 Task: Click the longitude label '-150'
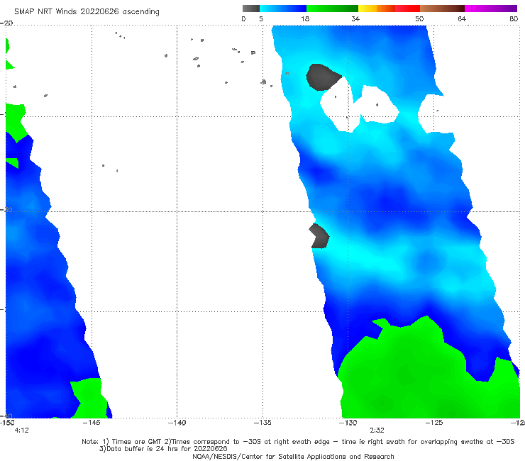tap(7, 423)
